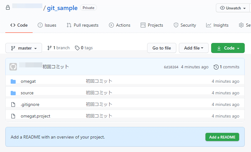251x152 pixels.
Task: Click the download icon in the green Code button
Action: click(219, 48)
